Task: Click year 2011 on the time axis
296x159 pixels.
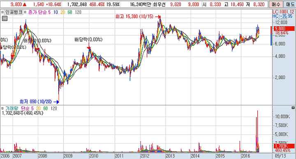Action: (119, 156)
